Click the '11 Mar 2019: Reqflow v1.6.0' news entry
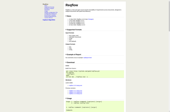This screenshot has width=170, height=112. [x=81, y=19]
